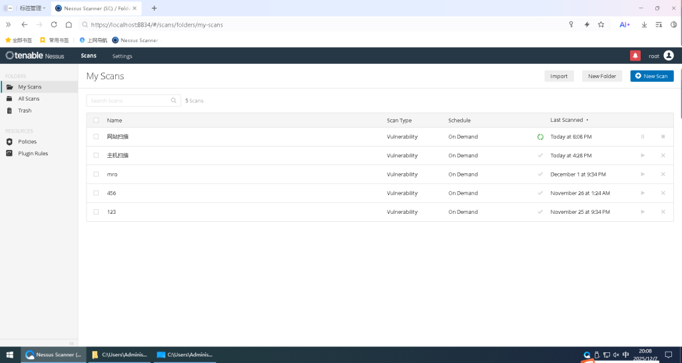Delete the 123 scan with X icon
682x363 pixels.
(x=663, y=212)
